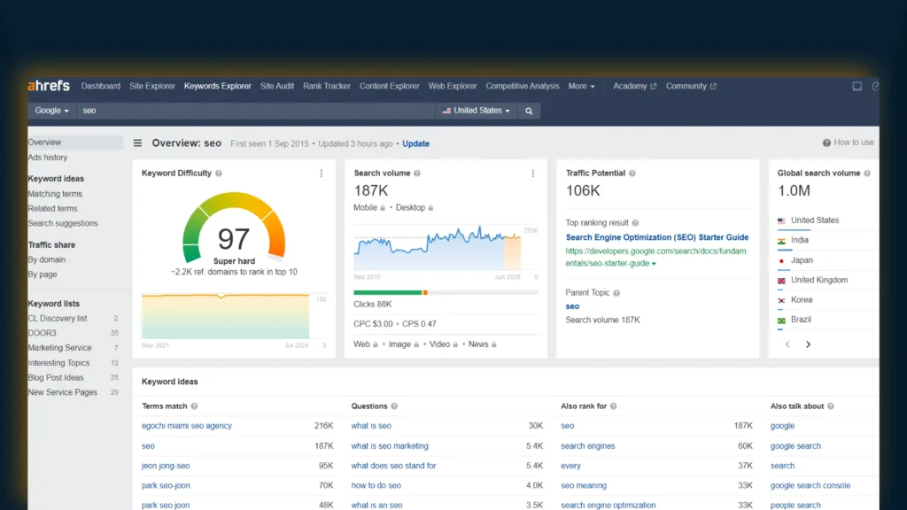Toggle sidebar with hamburger menu icon

(x=137, y=143)
